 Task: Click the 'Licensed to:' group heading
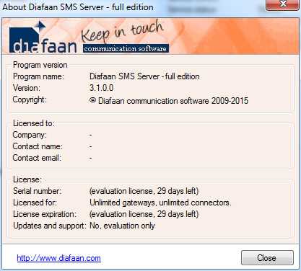click(34, 123)
